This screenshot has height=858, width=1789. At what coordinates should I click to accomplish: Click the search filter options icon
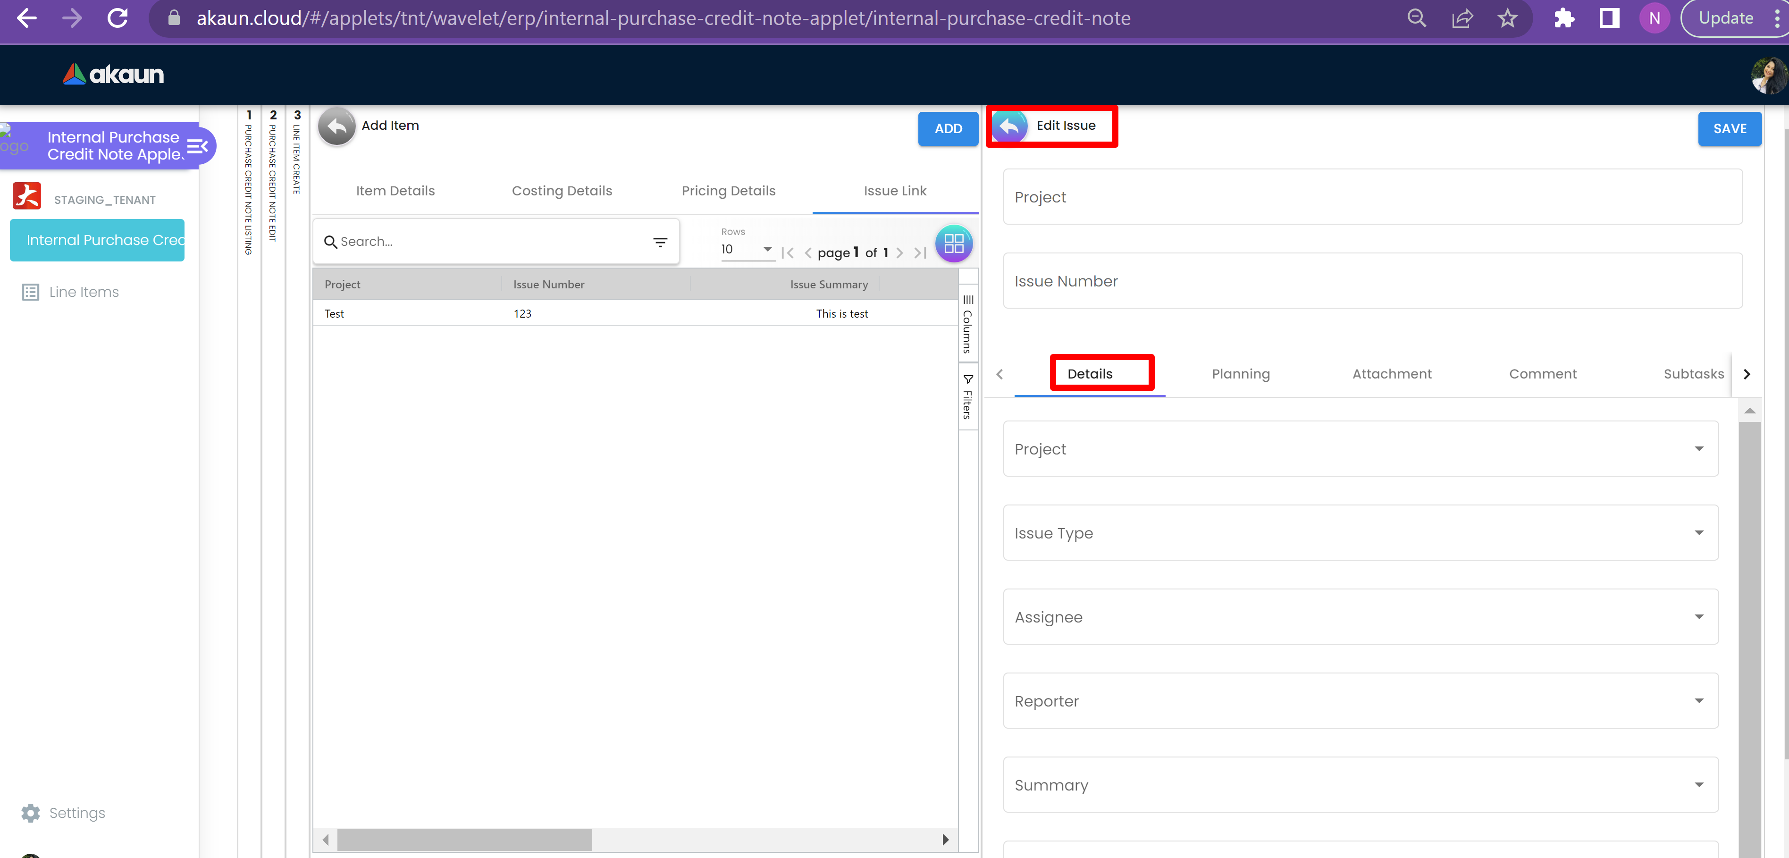click(x=660, y=242)
